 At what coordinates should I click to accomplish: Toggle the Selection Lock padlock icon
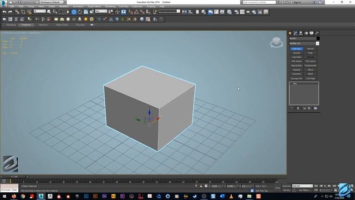(201, 186)
